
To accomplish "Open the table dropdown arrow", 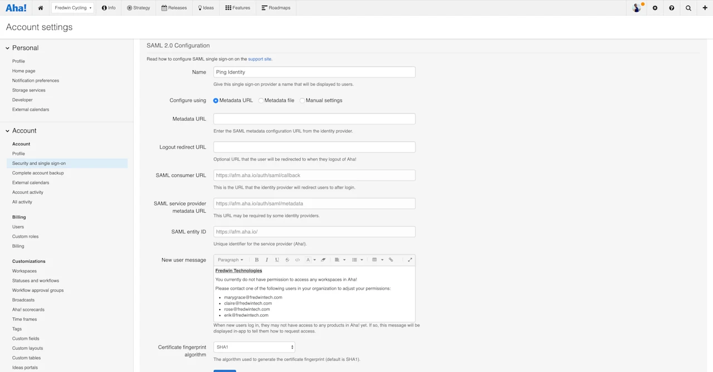I will (382, 260).
